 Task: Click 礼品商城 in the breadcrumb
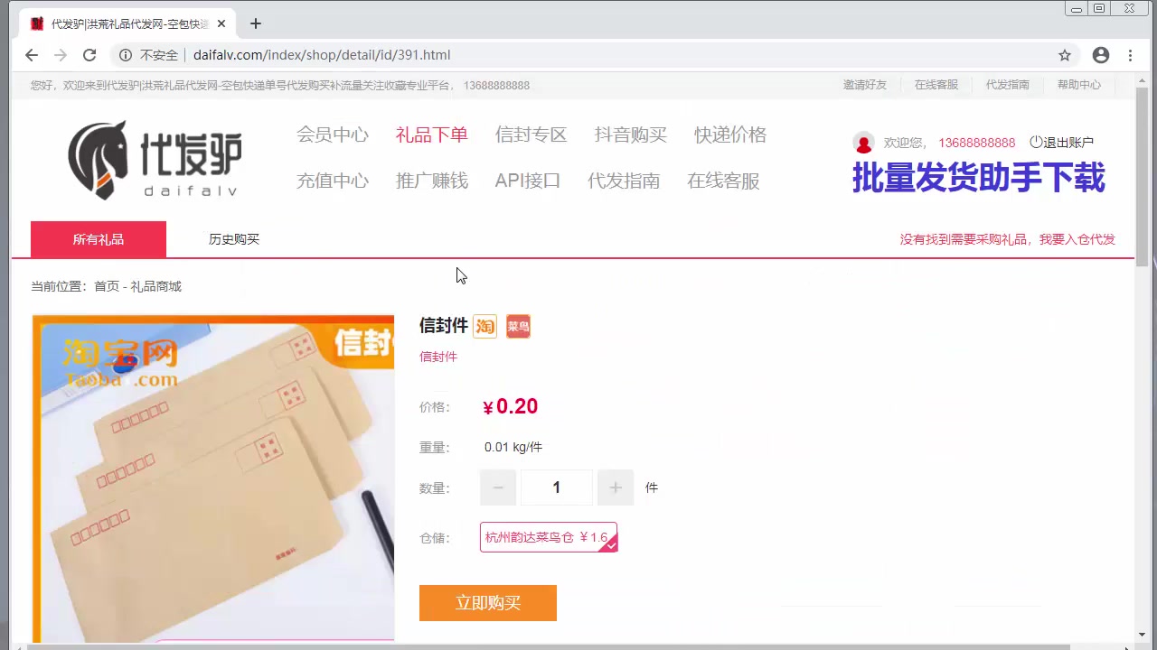point(156,286)
